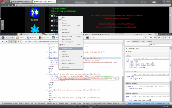The image size is (172, 108).
Task: Select the Styles tab
Action: (128, 42)
